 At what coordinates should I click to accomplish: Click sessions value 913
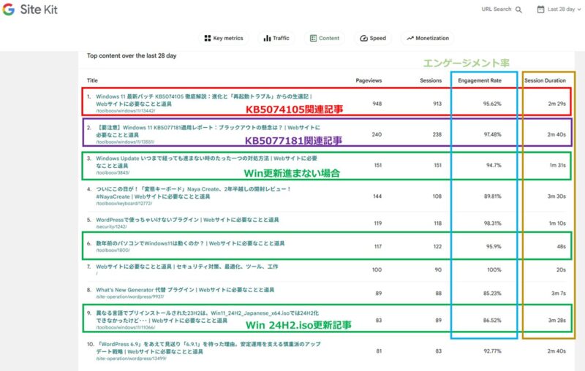point(437,104)
